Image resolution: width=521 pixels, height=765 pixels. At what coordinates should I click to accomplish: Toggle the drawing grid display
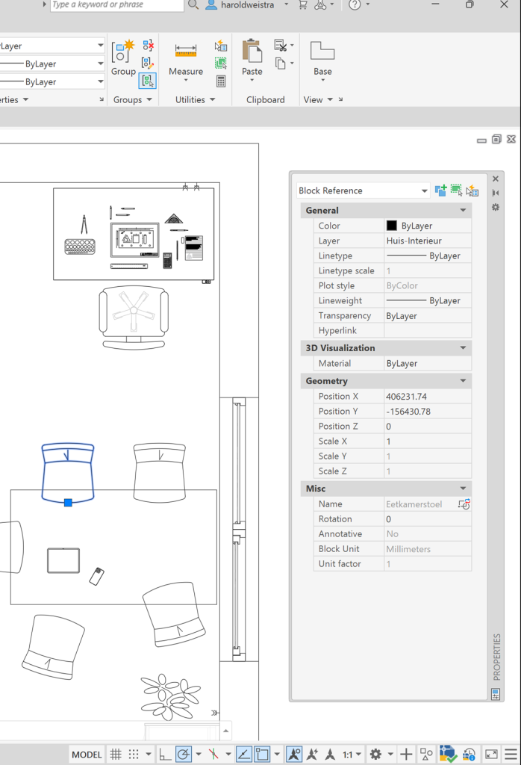pyautogui.click(x=116, y=755)
